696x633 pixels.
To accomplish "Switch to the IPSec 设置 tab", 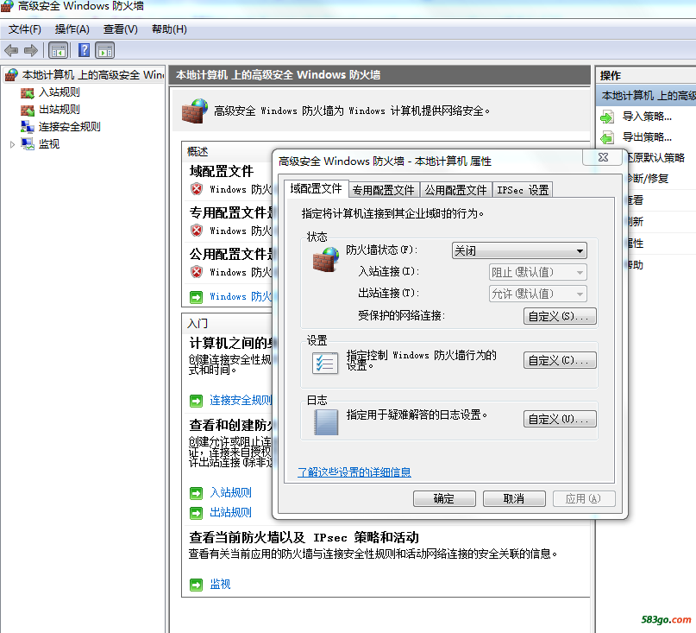I will (x=523, y=190).
